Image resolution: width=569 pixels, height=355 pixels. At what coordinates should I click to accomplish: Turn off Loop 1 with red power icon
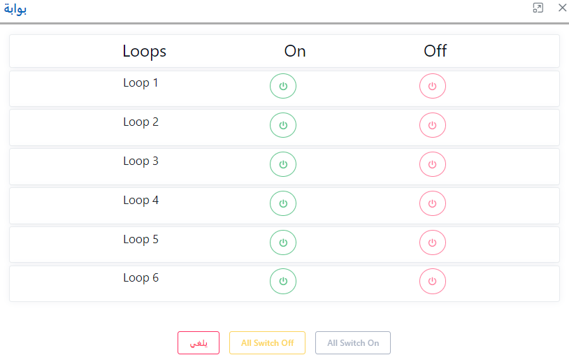tap(432, 87)
